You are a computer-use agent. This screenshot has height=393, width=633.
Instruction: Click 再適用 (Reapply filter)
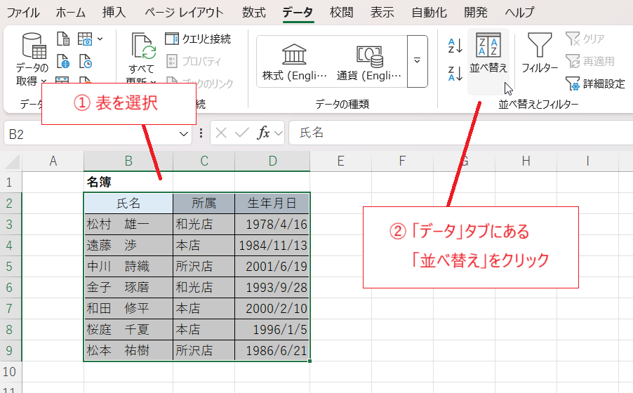pyautogui.click(x=589, y=61)
